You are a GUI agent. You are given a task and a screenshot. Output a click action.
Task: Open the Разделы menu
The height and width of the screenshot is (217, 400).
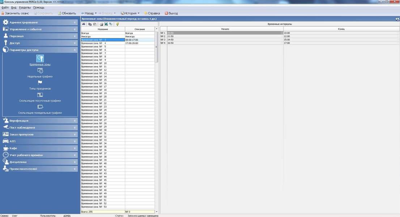[x=25, y=8]
